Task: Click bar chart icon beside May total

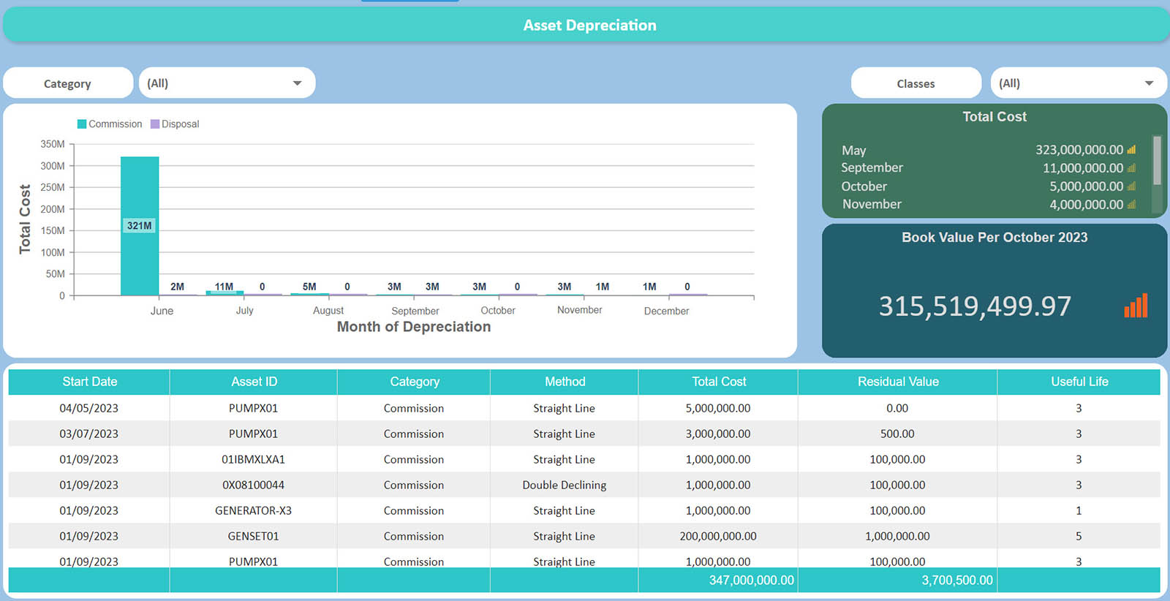Action: 1131,150
